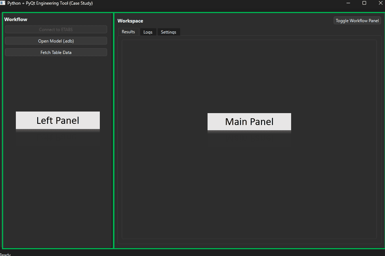385x256 pixels.
Task: Click the window title text
Action: [x=50, y=3]
